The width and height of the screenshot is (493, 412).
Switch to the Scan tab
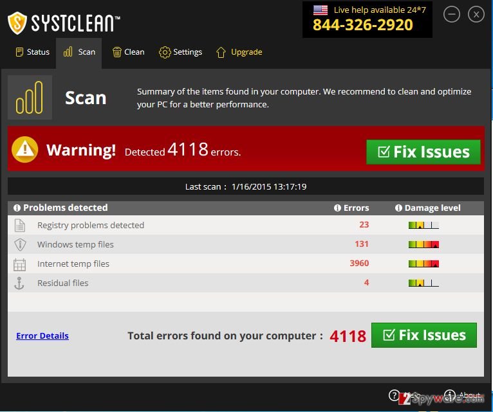79,52
